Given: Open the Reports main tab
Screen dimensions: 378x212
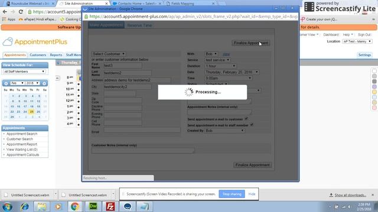Looking at the screenshot, I should [56, 55].
